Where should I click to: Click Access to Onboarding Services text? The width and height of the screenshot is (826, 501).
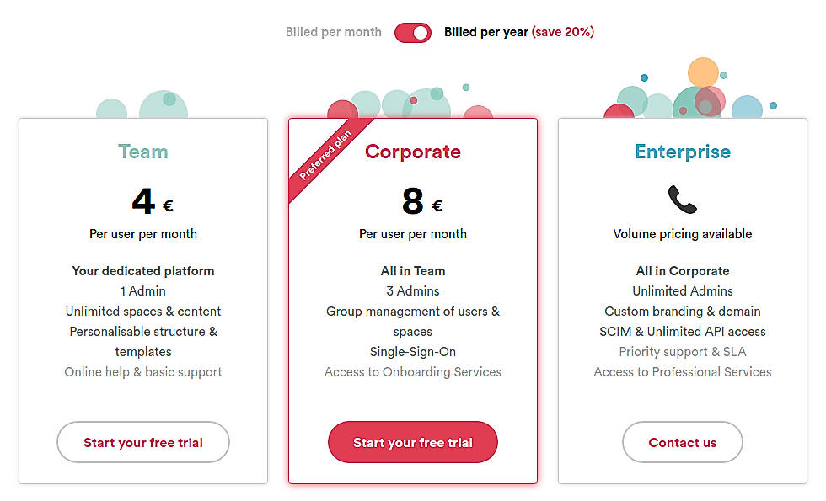pos(412,371)
